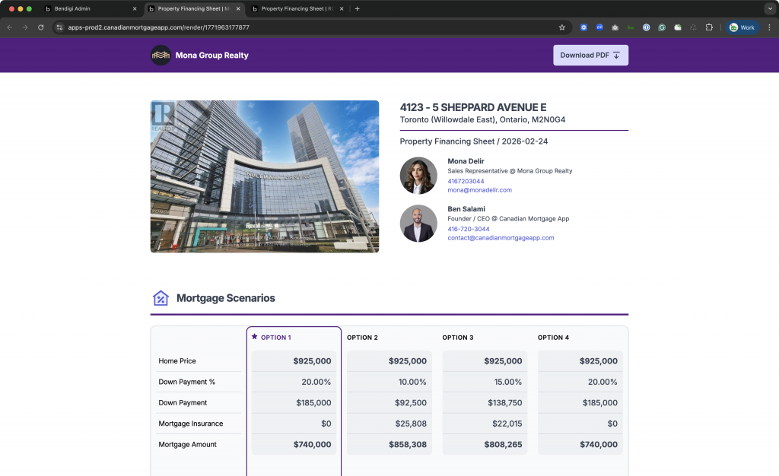The image size is (779, 476).
Task: Click the 1Password extension icon
Action: [646, 27]
